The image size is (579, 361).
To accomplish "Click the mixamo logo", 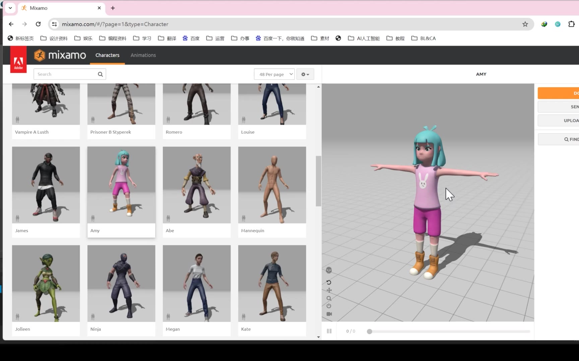I will pyautogui.click(x=60, y=55).
